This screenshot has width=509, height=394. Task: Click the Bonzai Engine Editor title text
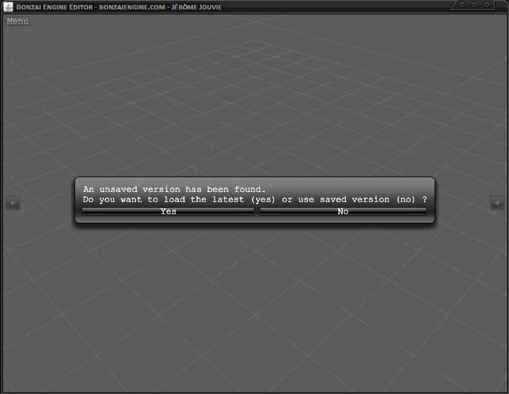pyautogui.click(x=55, y=7)
